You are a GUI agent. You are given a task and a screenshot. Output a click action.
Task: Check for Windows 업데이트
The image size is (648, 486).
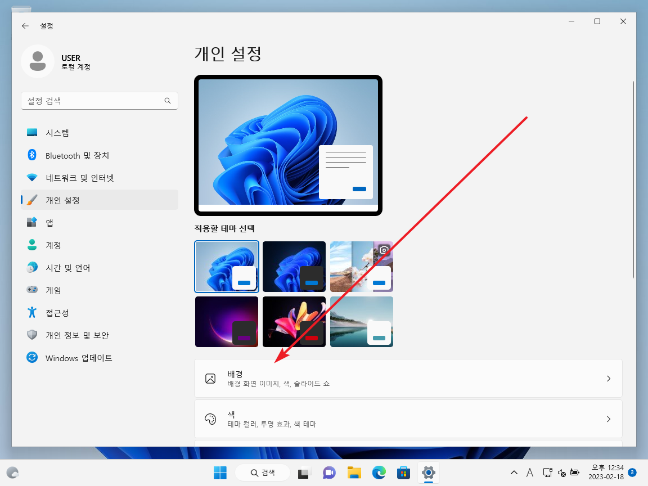pos(79,357)
